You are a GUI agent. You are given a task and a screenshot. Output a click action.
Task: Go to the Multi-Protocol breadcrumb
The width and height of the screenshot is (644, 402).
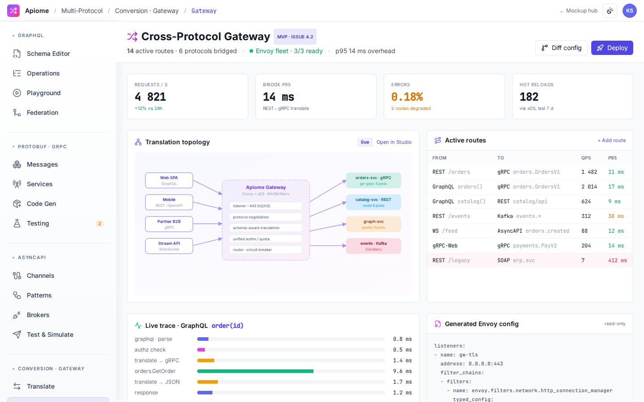pos(82,11)
